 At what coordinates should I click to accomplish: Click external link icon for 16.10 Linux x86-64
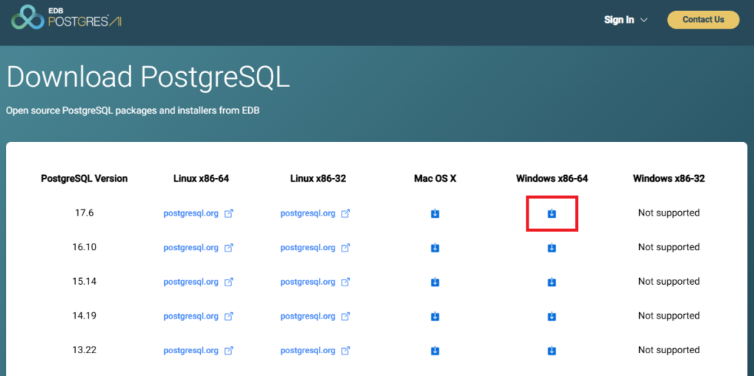click(229, 248)
